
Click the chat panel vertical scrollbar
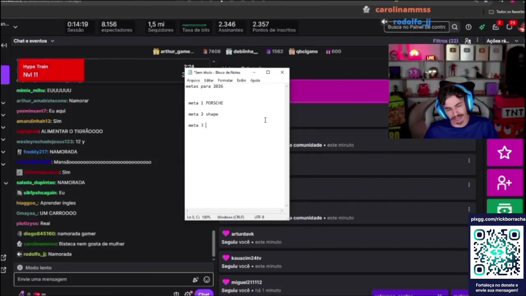click(213, 243)
